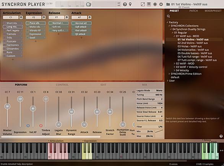Open the Expression dimension menu icon
This screenshot has width=224, height=166.
(44, 17)
